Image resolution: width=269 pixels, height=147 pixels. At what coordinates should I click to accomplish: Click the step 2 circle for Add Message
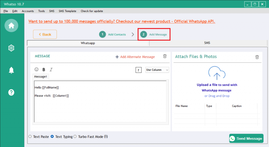[143, 34]
